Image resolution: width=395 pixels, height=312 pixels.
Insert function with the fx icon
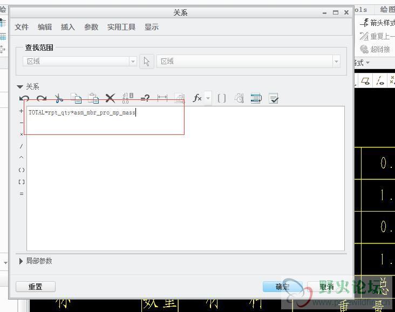pyautogui.click(x=197, y=98)
